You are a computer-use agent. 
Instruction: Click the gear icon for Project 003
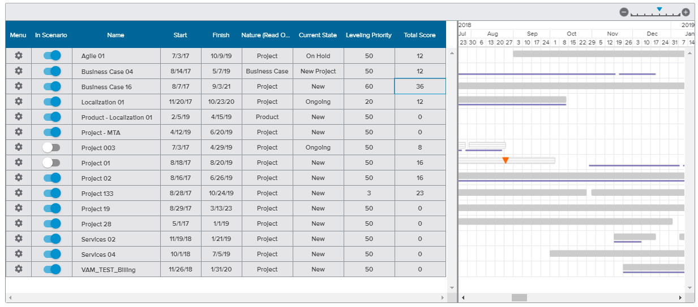pos(18,147)
